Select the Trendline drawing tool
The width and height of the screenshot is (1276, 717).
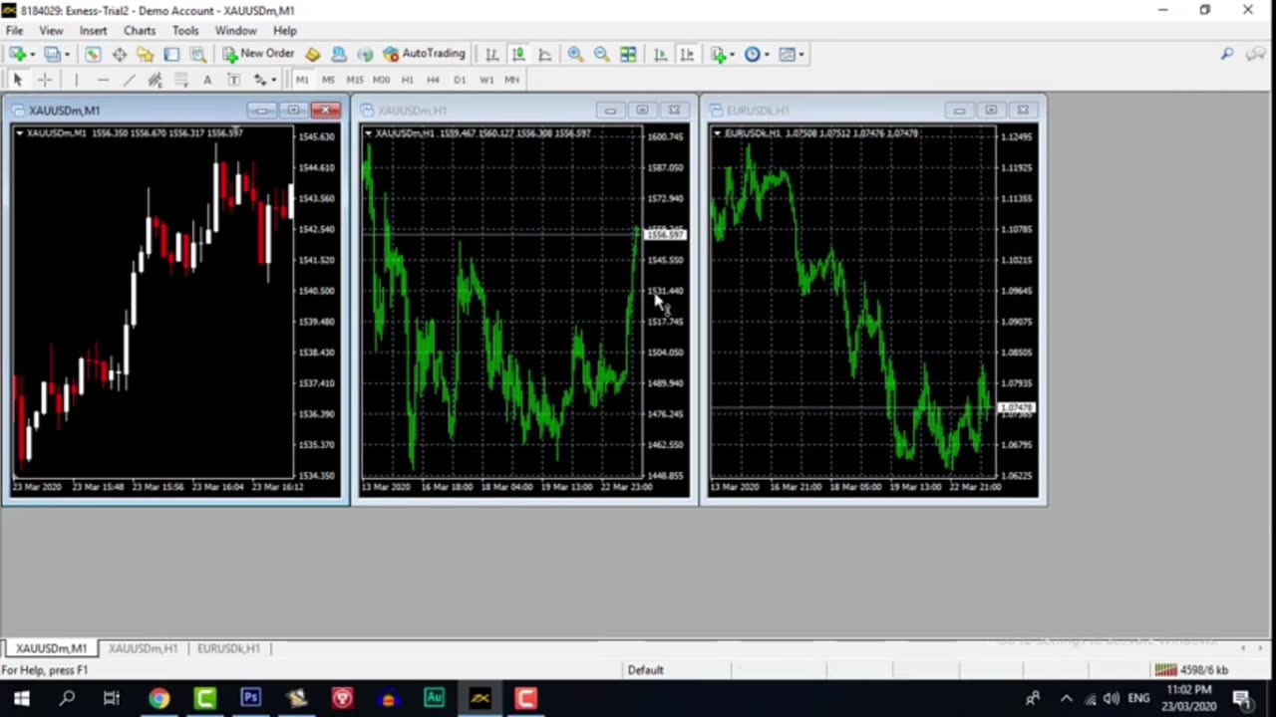[x=129, y=80]
